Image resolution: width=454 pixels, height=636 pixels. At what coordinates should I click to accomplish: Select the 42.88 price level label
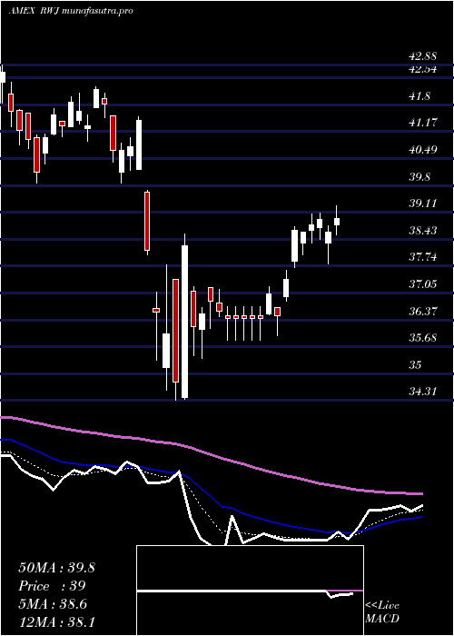point(423,56)
